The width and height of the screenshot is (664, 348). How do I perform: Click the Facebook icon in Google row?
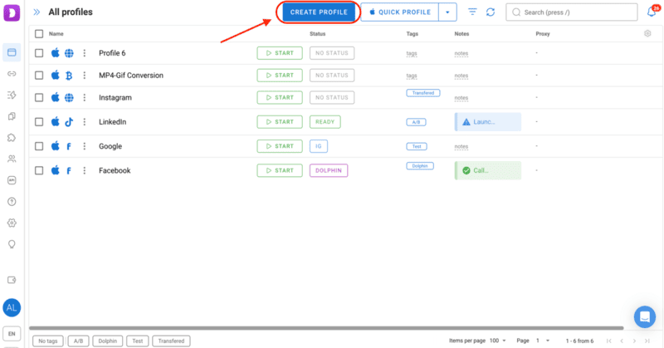pos(69,146)
